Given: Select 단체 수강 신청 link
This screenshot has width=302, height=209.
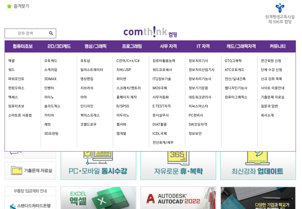Looking at the screenshot, I should [x=271, y=70].
